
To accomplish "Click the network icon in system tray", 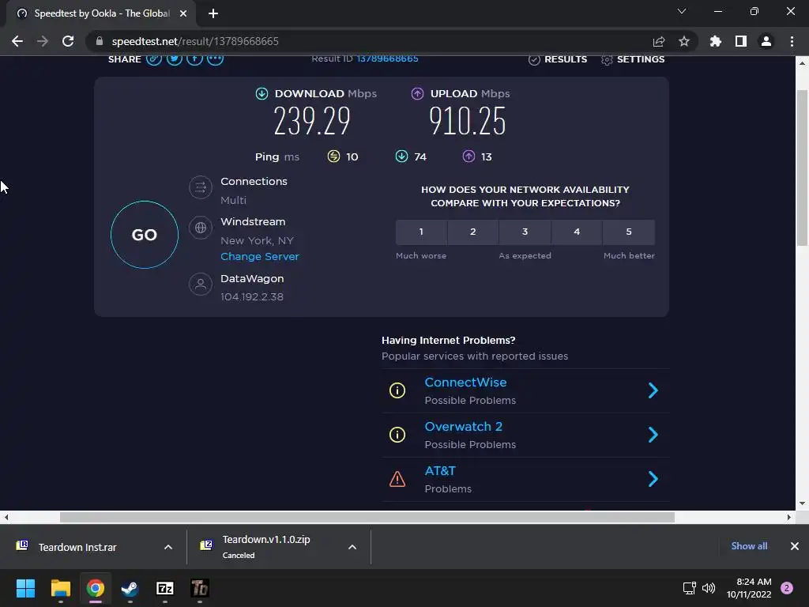I will tap(689, 588).
